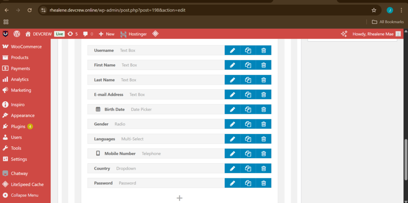408x203 pixels.
Task: Duplicate the Birth Date field
Action: coord(248,109)
